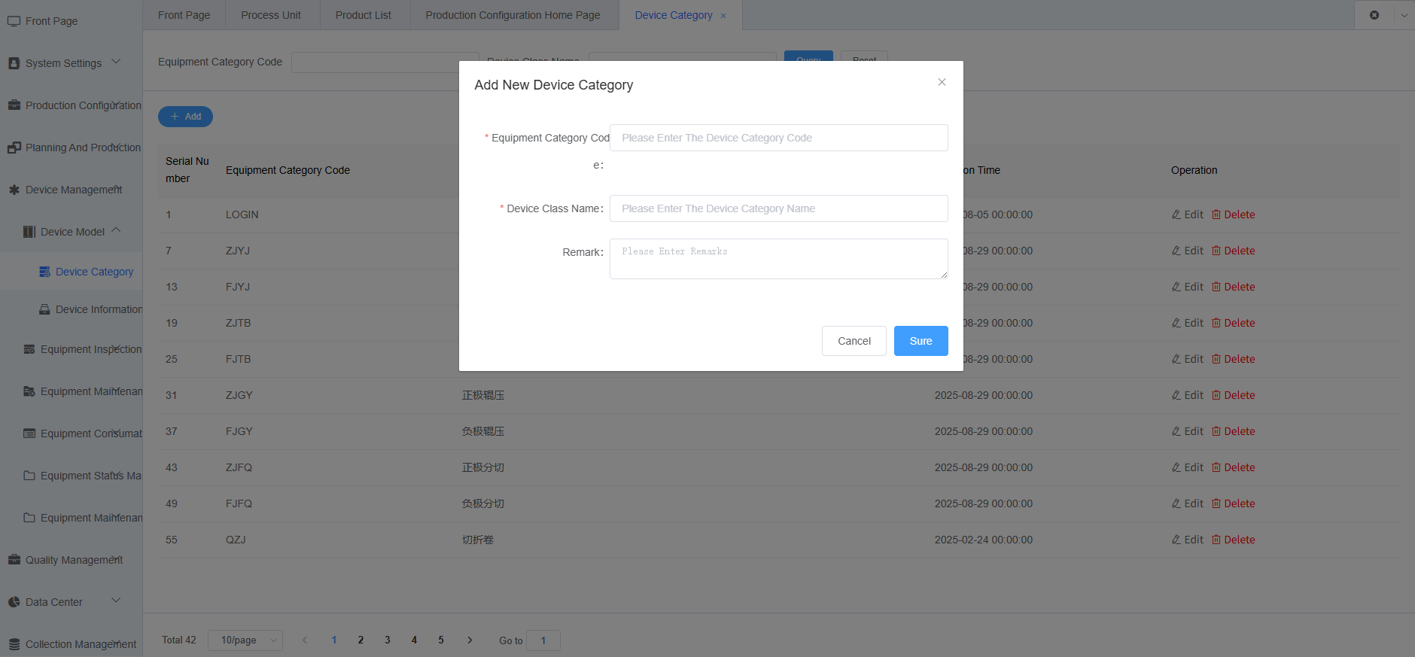Edit the ZJYJ row
The image size is (1415, 657).
(1187, 251)
